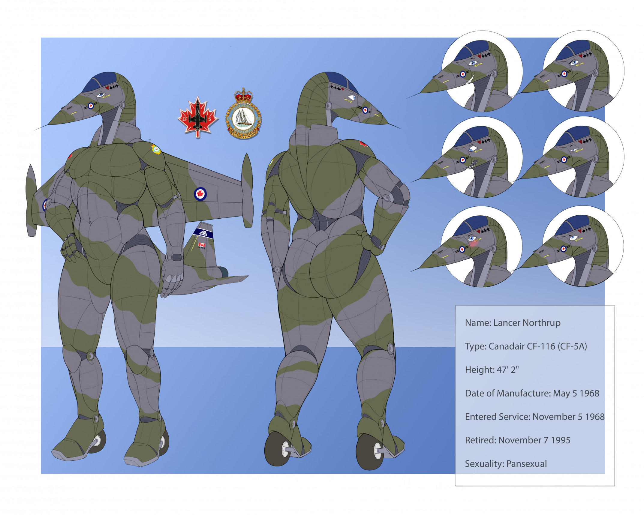The height and width of the screenshot is (515, 644).
Task: Click the 'Height: 47' 2"' line
Action: 492,370
